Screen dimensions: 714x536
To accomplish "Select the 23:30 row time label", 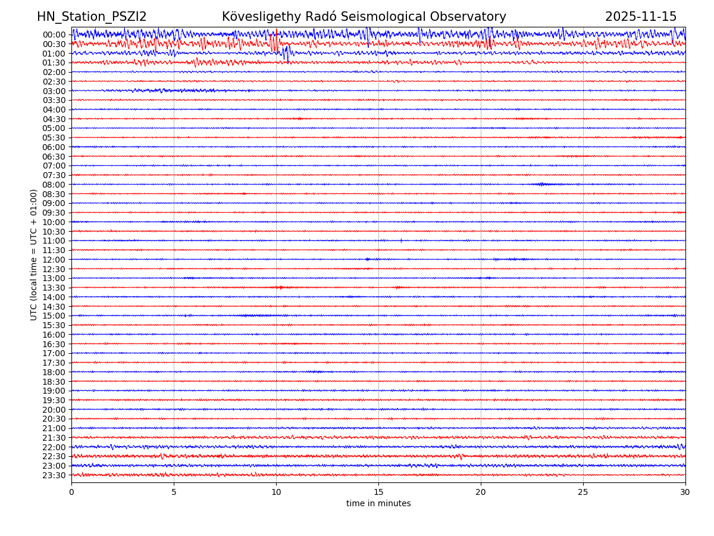I will pyautogui.click(x=54, y=475).
